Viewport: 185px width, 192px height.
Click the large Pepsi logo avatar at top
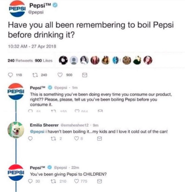click(17, 9)
